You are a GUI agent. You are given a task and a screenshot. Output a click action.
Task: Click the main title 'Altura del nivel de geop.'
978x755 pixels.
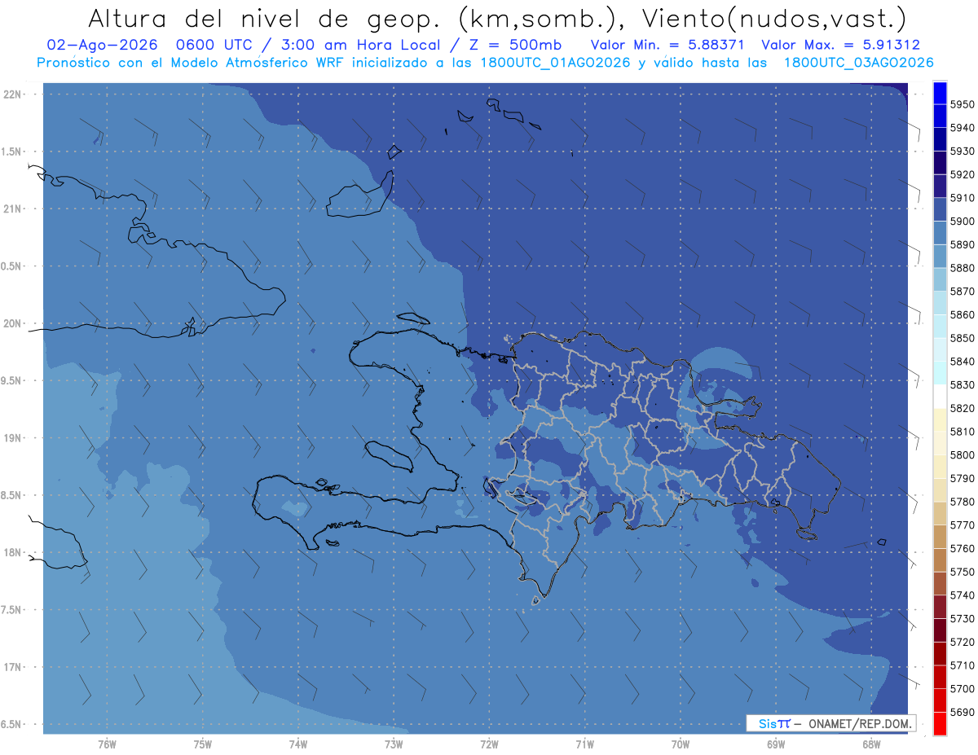[266, 18]
